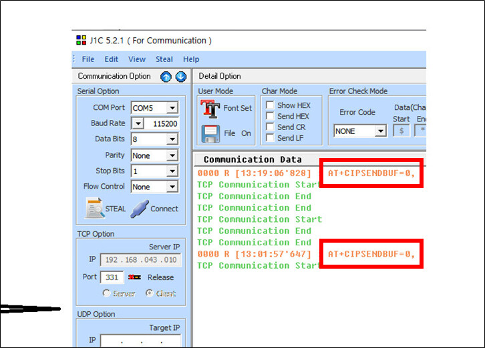Open the View menu
485x348 pixels.
click(137, 59)
